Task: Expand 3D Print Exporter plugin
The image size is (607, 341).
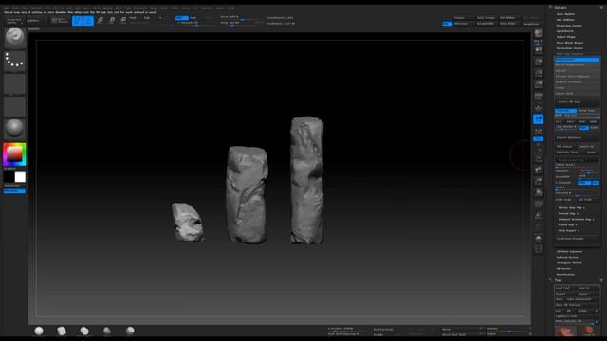Action: click(x=569, y=251)
